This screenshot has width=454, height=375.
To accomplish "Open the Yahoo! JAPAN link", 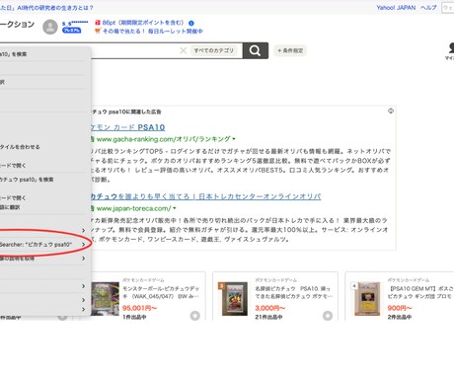I will (396, 7).
